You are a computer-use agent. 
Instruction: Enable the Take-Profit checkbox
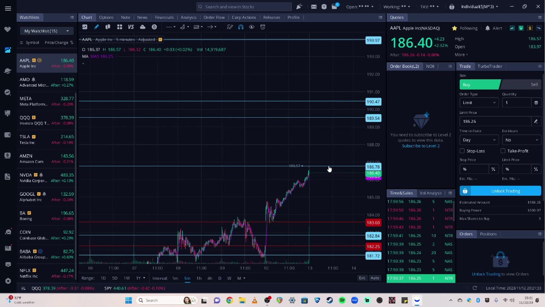pos(503,151)
